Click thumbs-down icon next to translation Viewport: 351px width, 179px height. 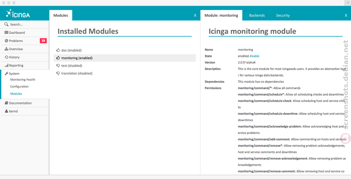pos(58,74)
